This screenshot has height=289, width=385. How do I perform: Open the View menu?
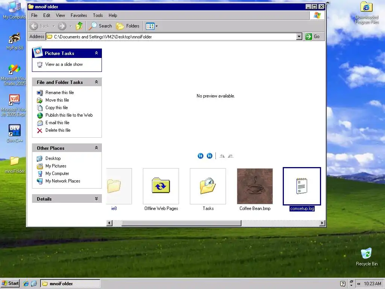pyautogui.click(x=60, y=15)
